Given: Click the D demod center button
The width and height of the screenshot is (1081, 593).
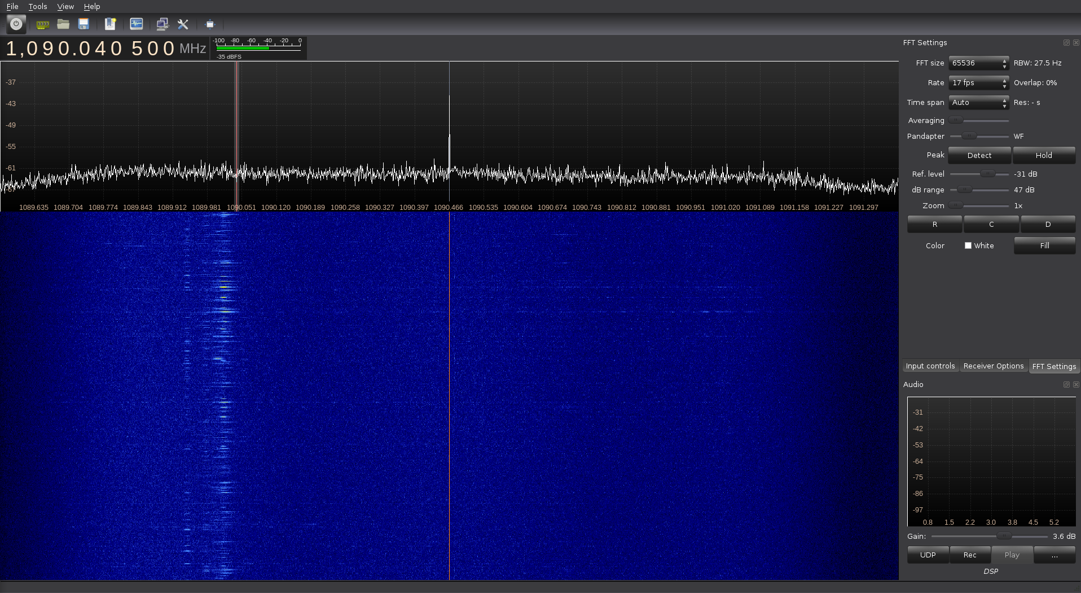Looking at the screenshot, I should tap(1048, 224).
